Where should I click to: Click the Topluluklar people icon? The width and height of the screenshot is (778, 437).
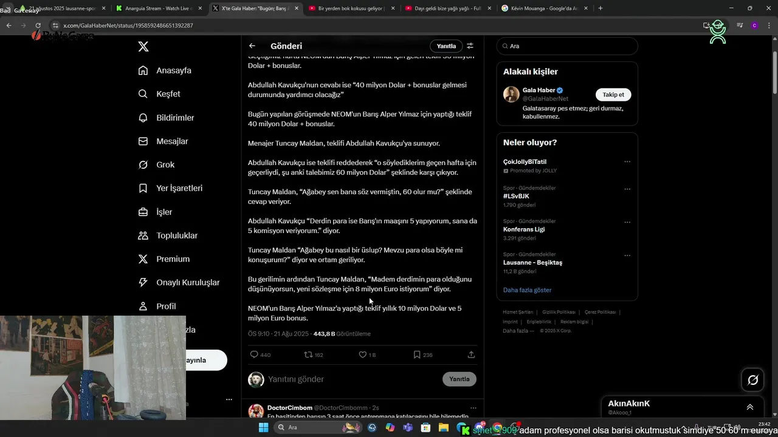coord(143,235)
